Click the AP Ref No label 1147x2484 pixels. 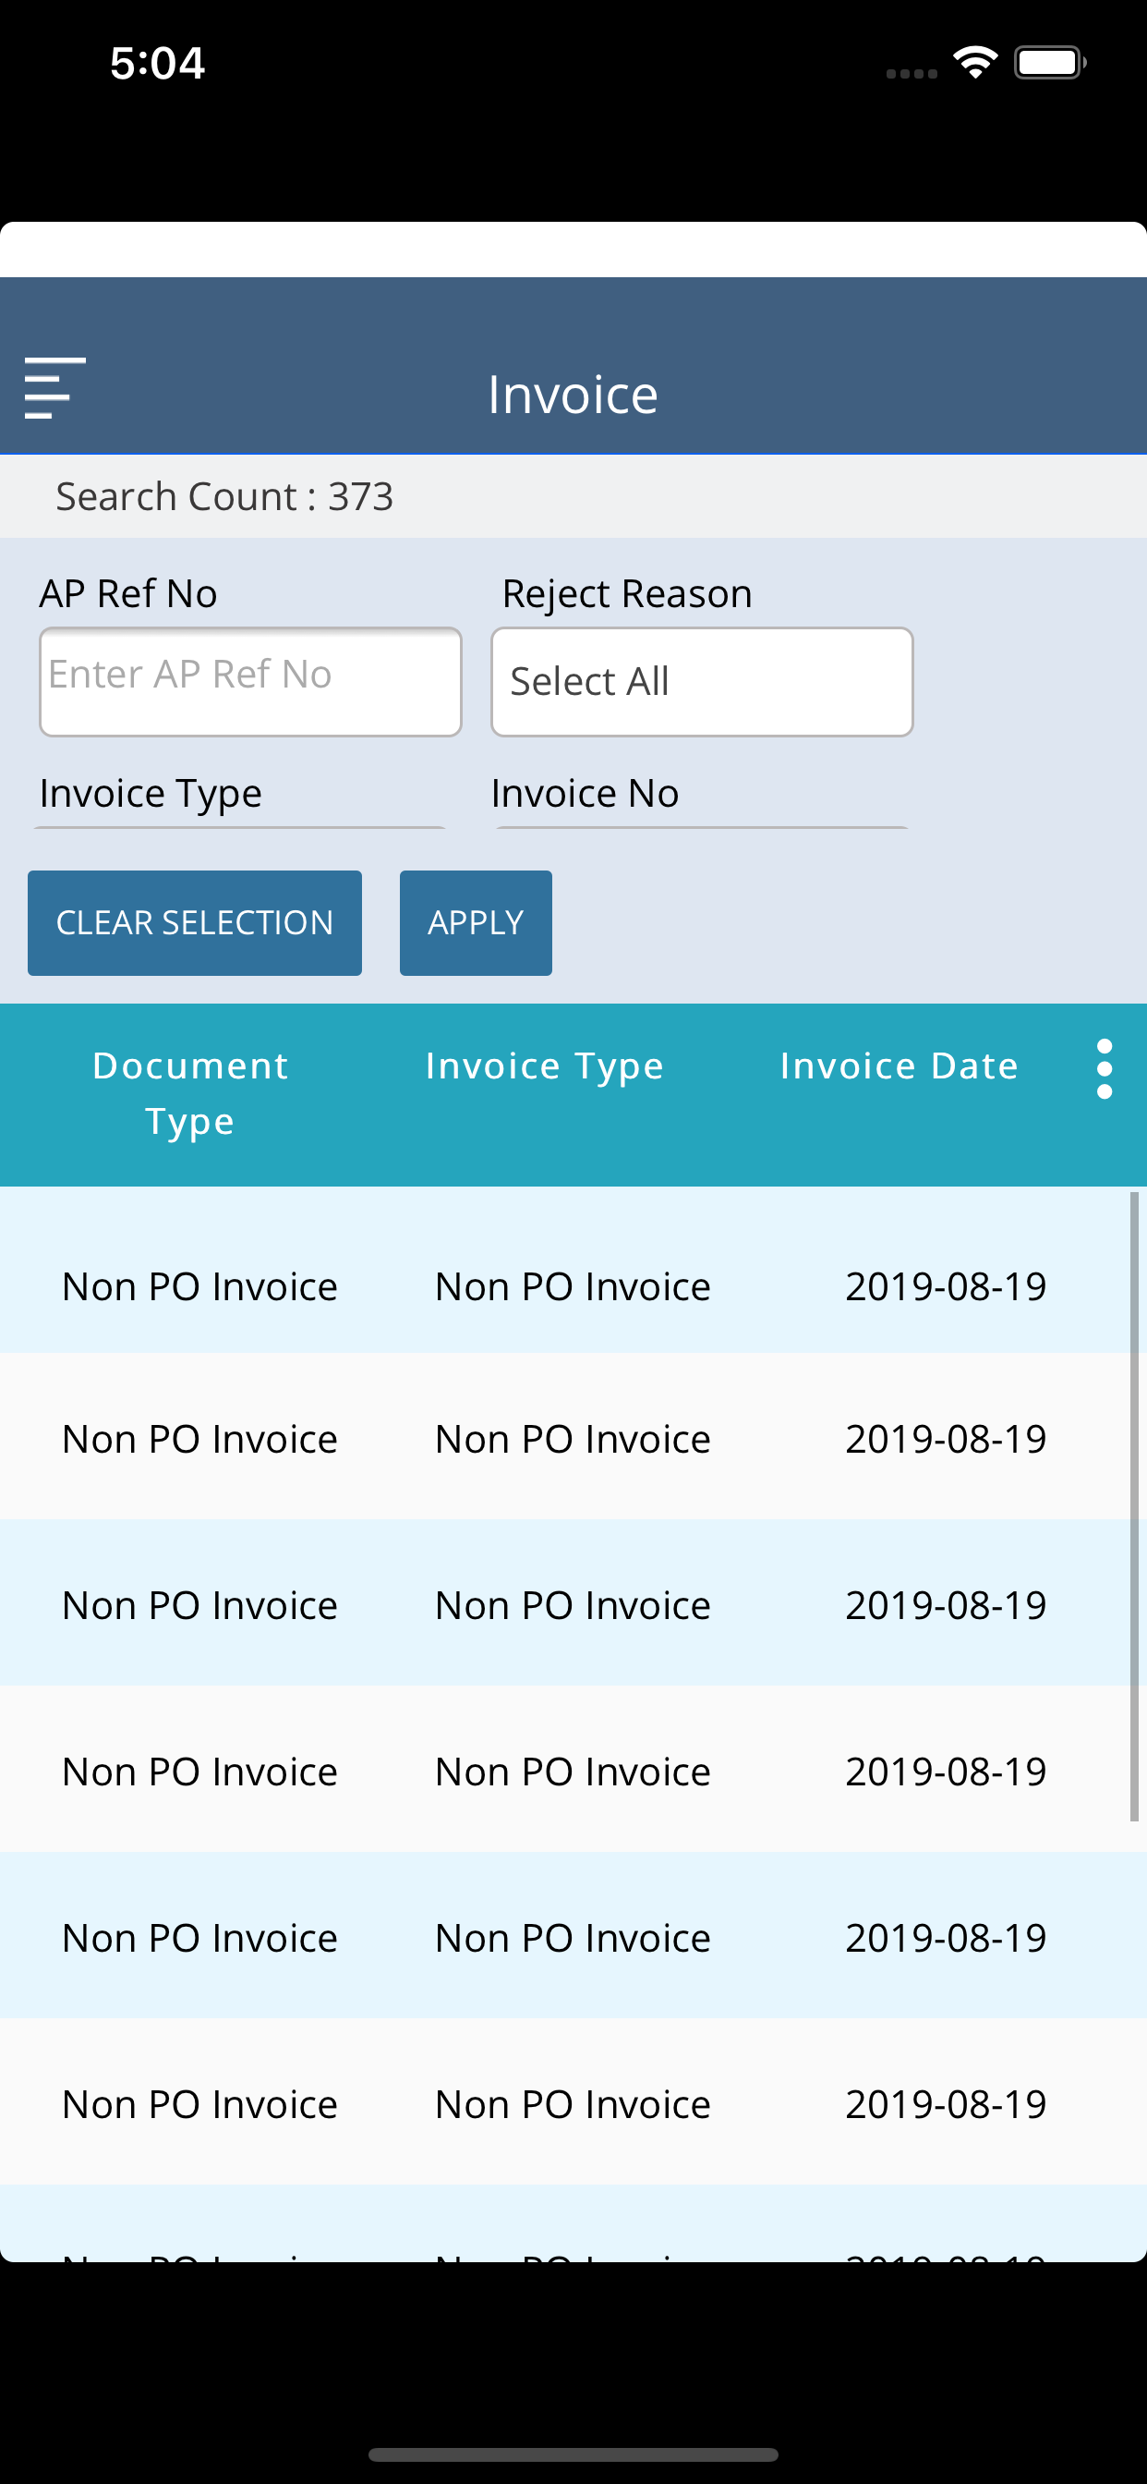[128, 593]
